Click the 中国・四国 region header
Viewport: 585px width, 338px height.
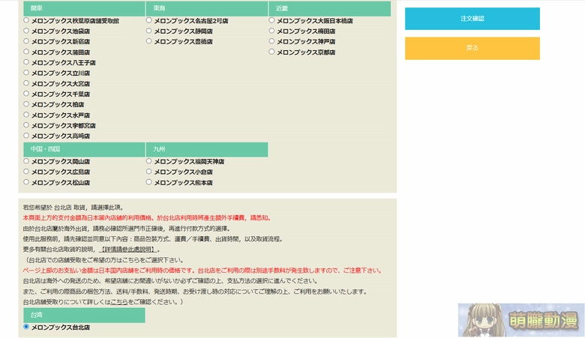click(x=84, y=149)
